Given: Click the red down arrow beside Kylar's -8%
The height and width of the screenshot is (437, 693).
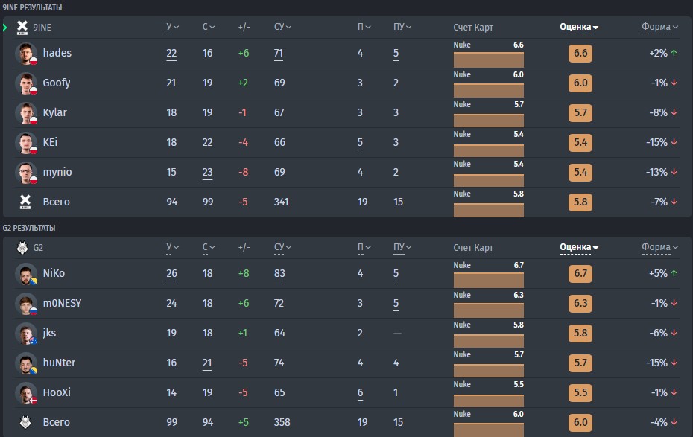Looking at the screenshot, I should 674,112.
